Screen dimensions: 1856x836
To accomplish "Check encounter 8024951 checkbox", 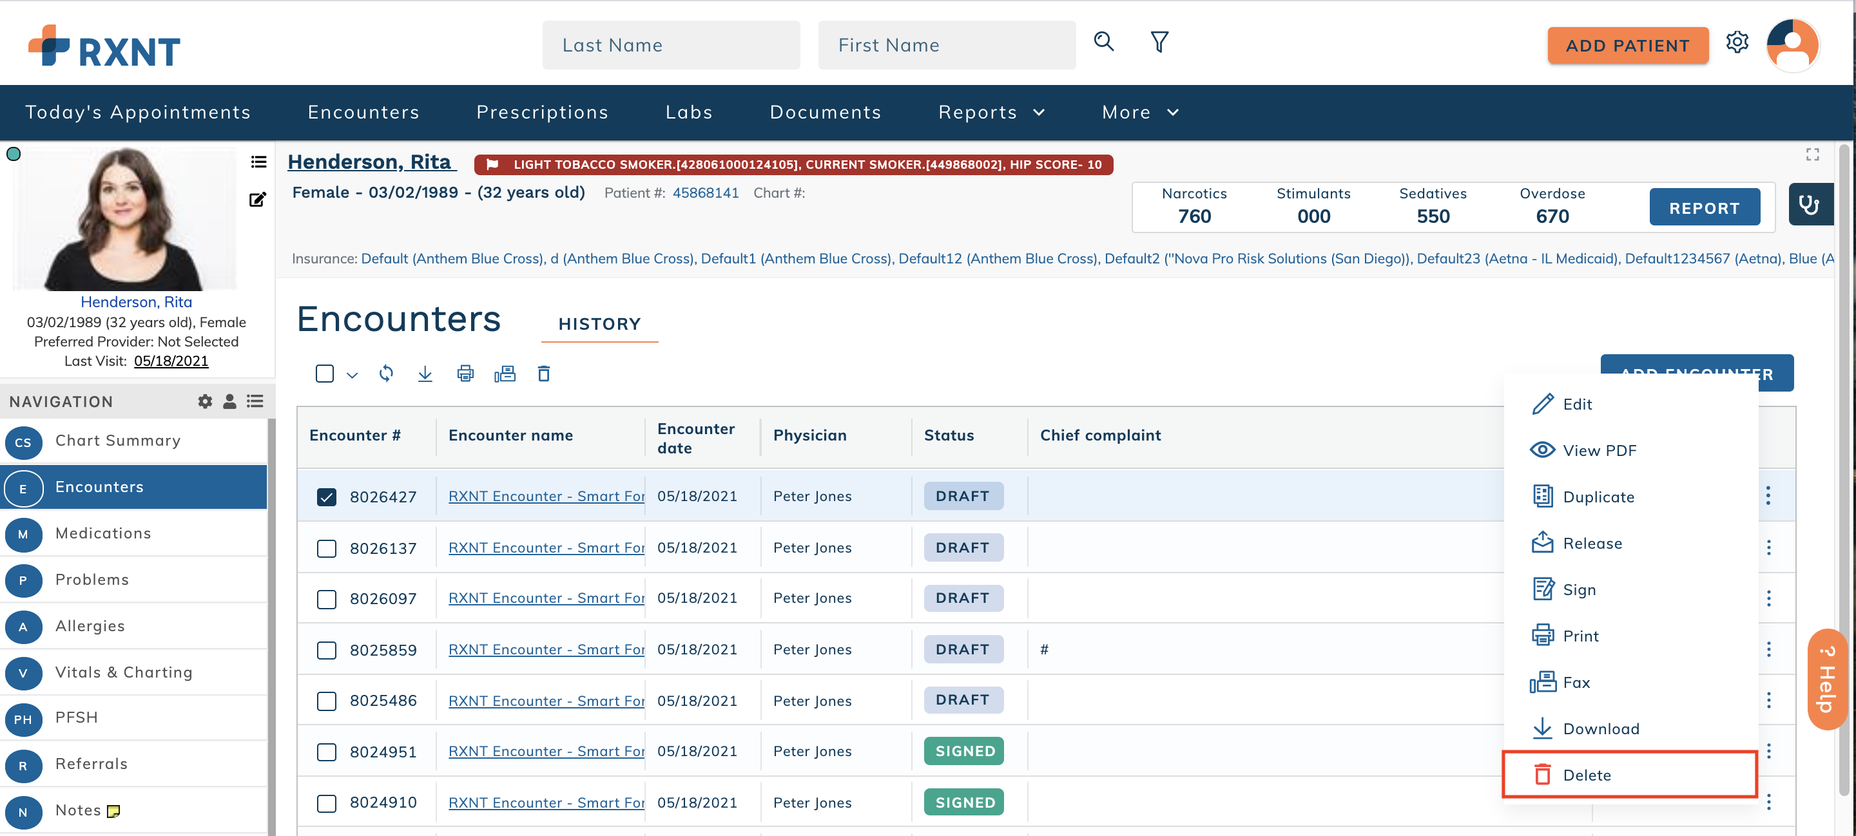I will [326, 752].
